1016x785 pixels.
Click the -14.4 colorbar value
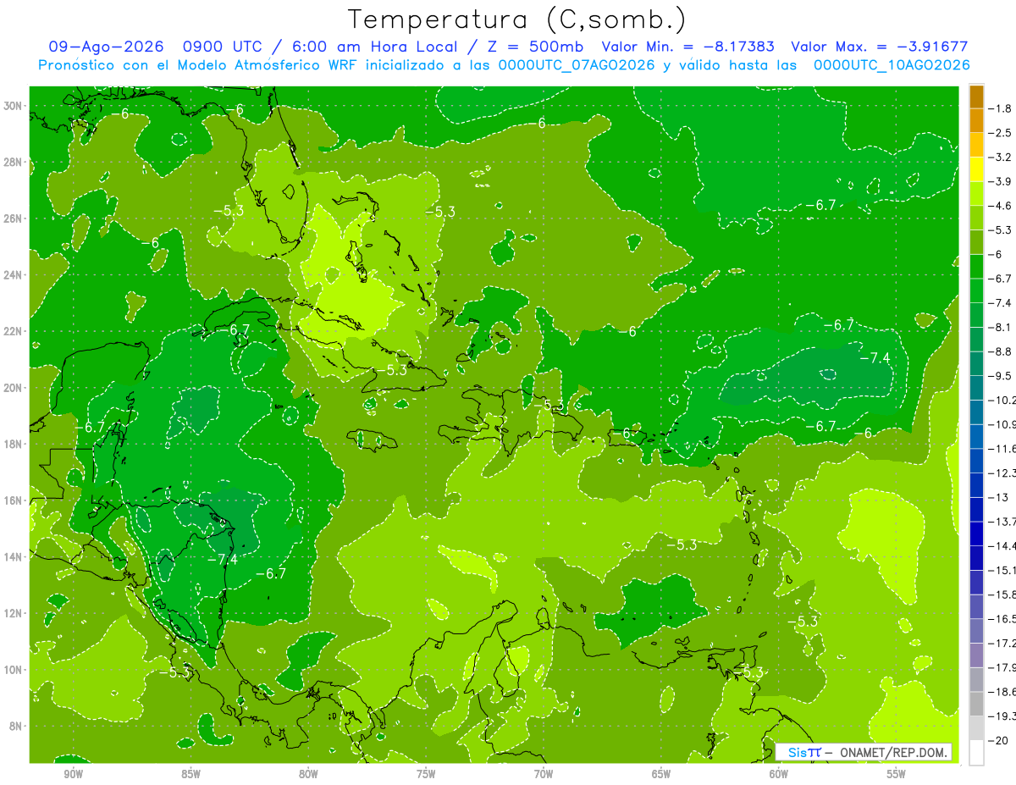1002,545
